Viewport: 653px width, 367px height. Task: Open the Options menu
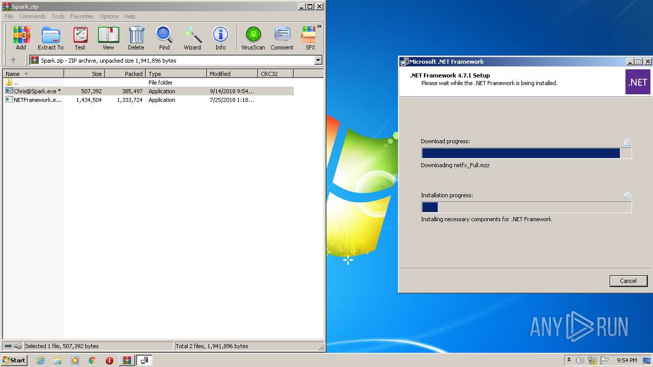109,16
